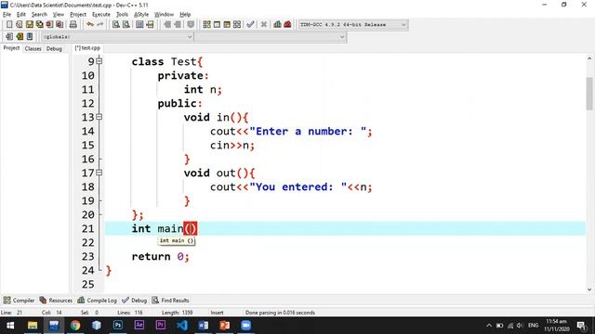The height and width of the screenshot is (334, 595).
Task: Click the Save file toolbar icon
Action: (x=29, y=25)
